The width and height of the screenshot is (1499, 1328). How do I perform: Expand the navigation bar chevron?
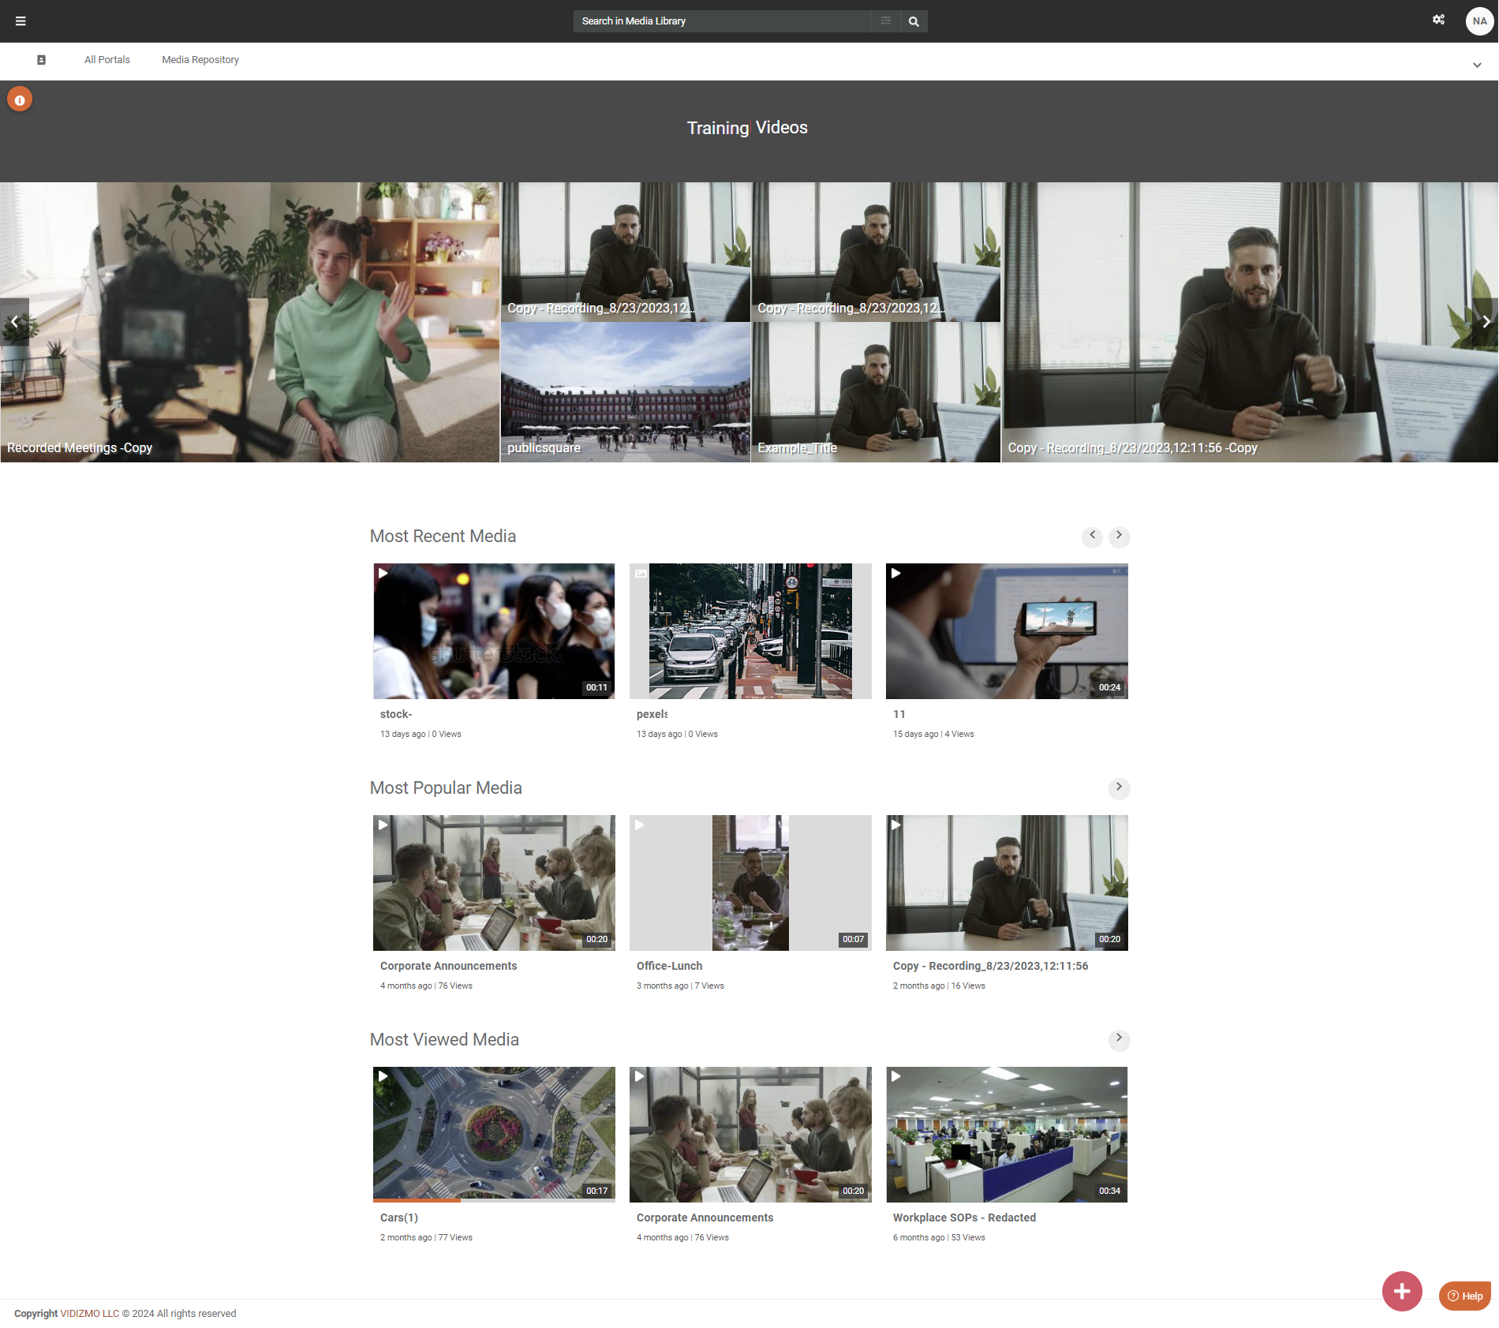[1477, 65]
